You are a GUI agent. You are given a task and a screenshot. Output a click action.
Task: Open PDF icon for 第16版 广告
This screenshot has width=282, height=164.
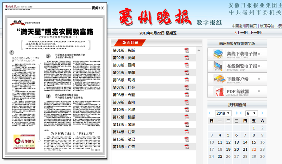tap(187, 146)
